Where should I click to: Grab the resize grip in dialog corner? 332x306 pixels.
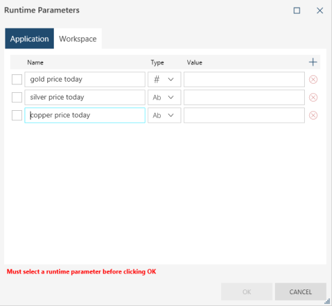327,301
